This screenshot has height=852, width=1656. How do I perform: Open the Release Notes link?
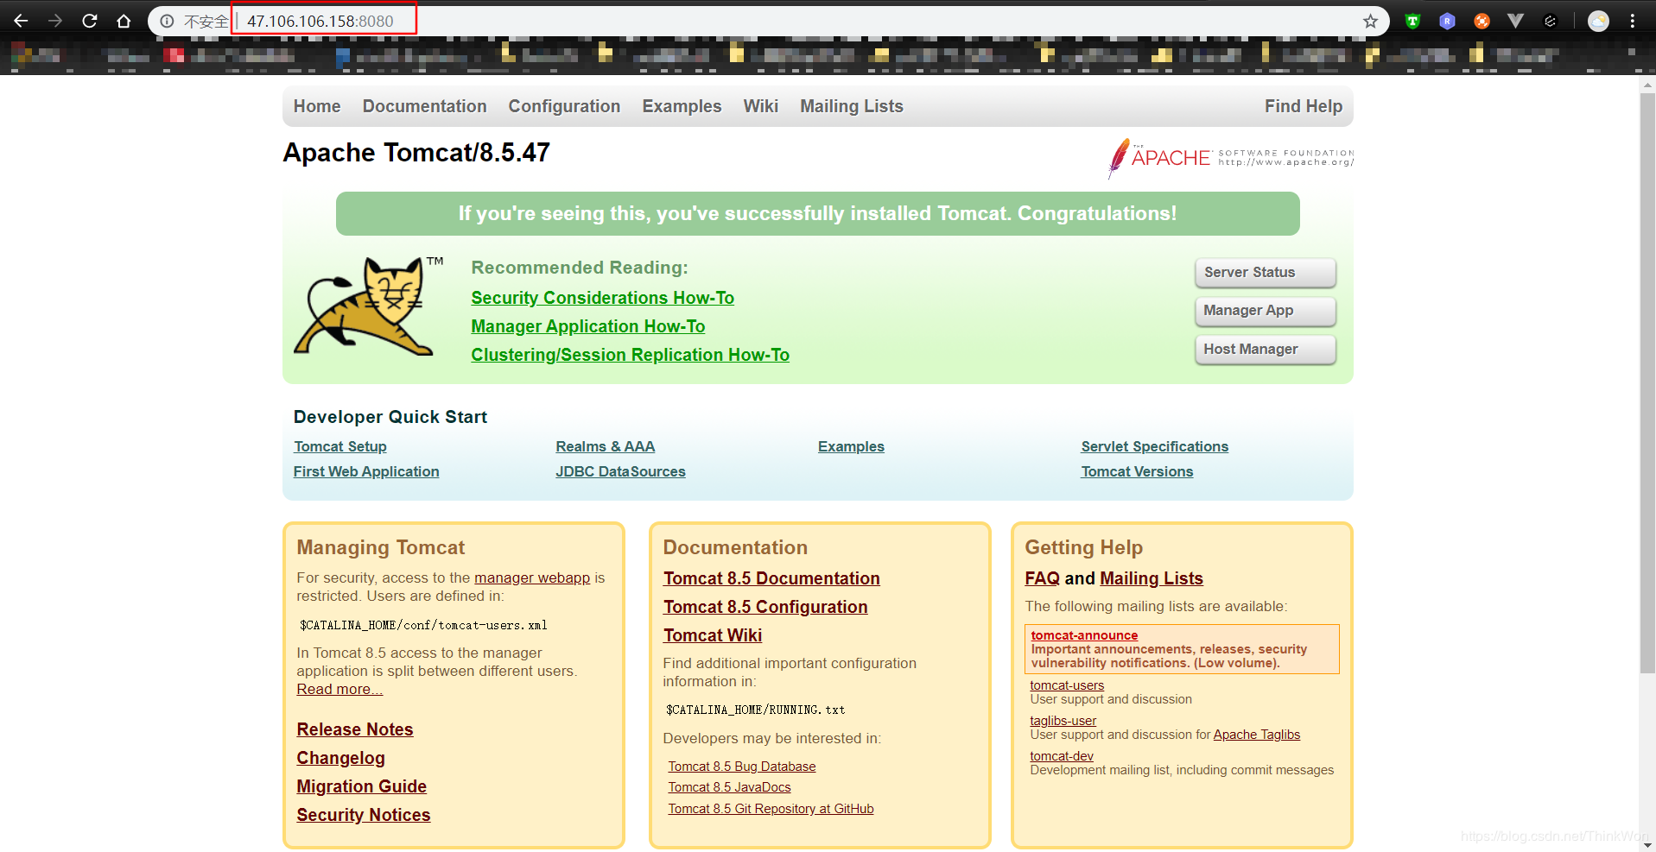[354, 729]
